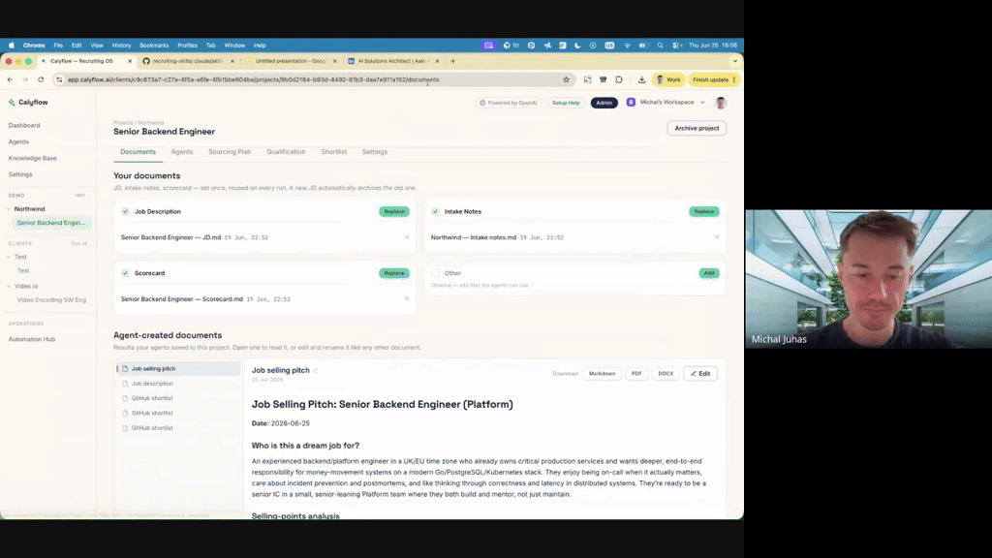Expand Chrome tab search dropdown arrow

point(734,61)
